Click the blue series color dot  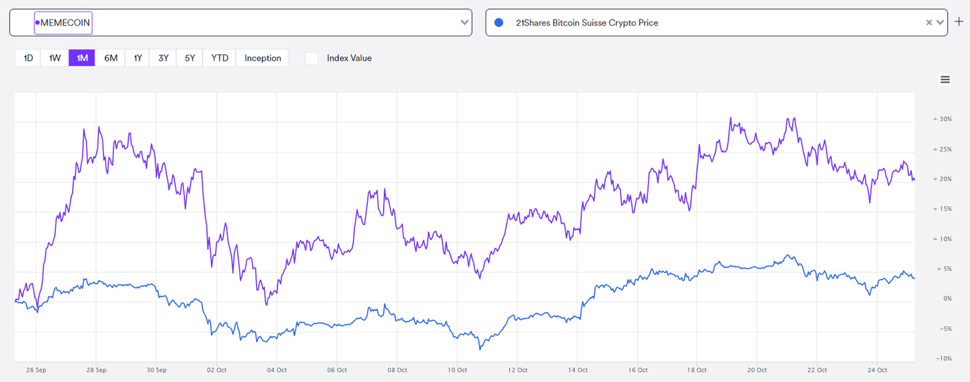coord(499,23)
